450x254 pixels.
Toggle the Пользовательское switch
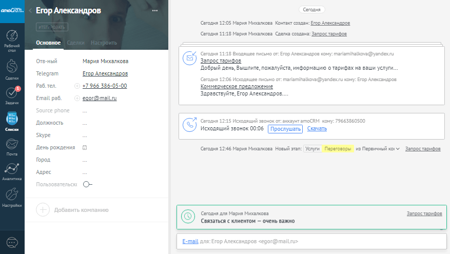[87, 184]
